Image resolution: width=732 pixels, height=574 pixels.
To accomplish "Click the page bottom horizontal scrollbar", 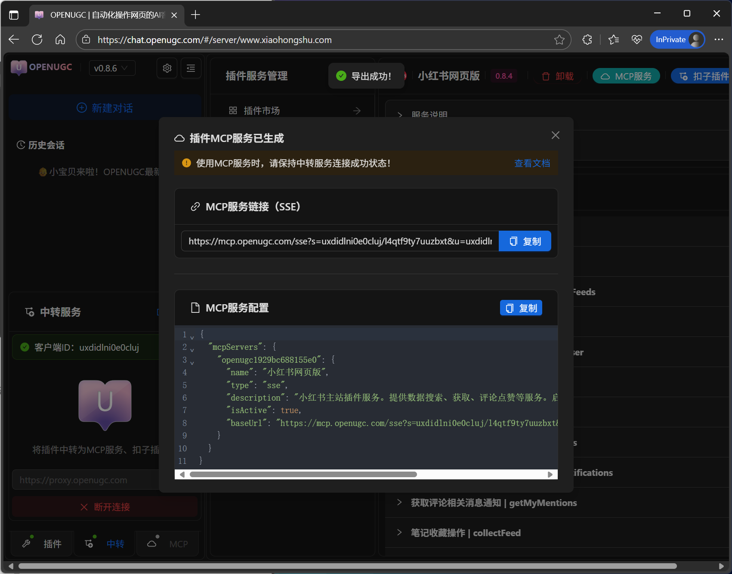I will point(348,566).
